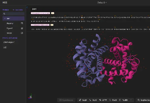Select the Polymer row
Viewport: 150px width, 103px height.
click(x=13, y=23)
